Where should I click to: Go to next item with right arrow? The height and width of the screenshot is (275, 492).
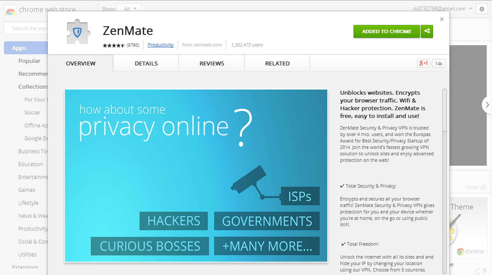pyautogui.click(x=487, y=105)
